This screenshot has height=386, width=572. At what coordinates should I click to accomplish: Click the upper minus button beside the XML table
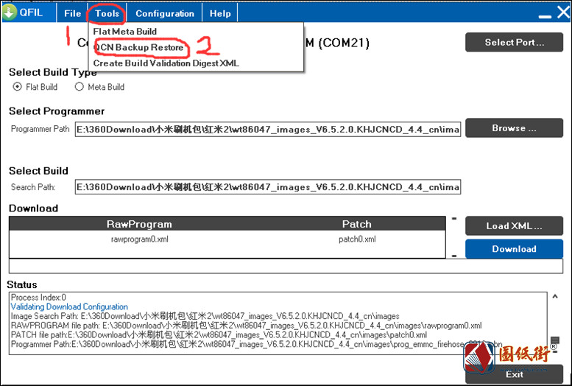(x=454, y=219)
